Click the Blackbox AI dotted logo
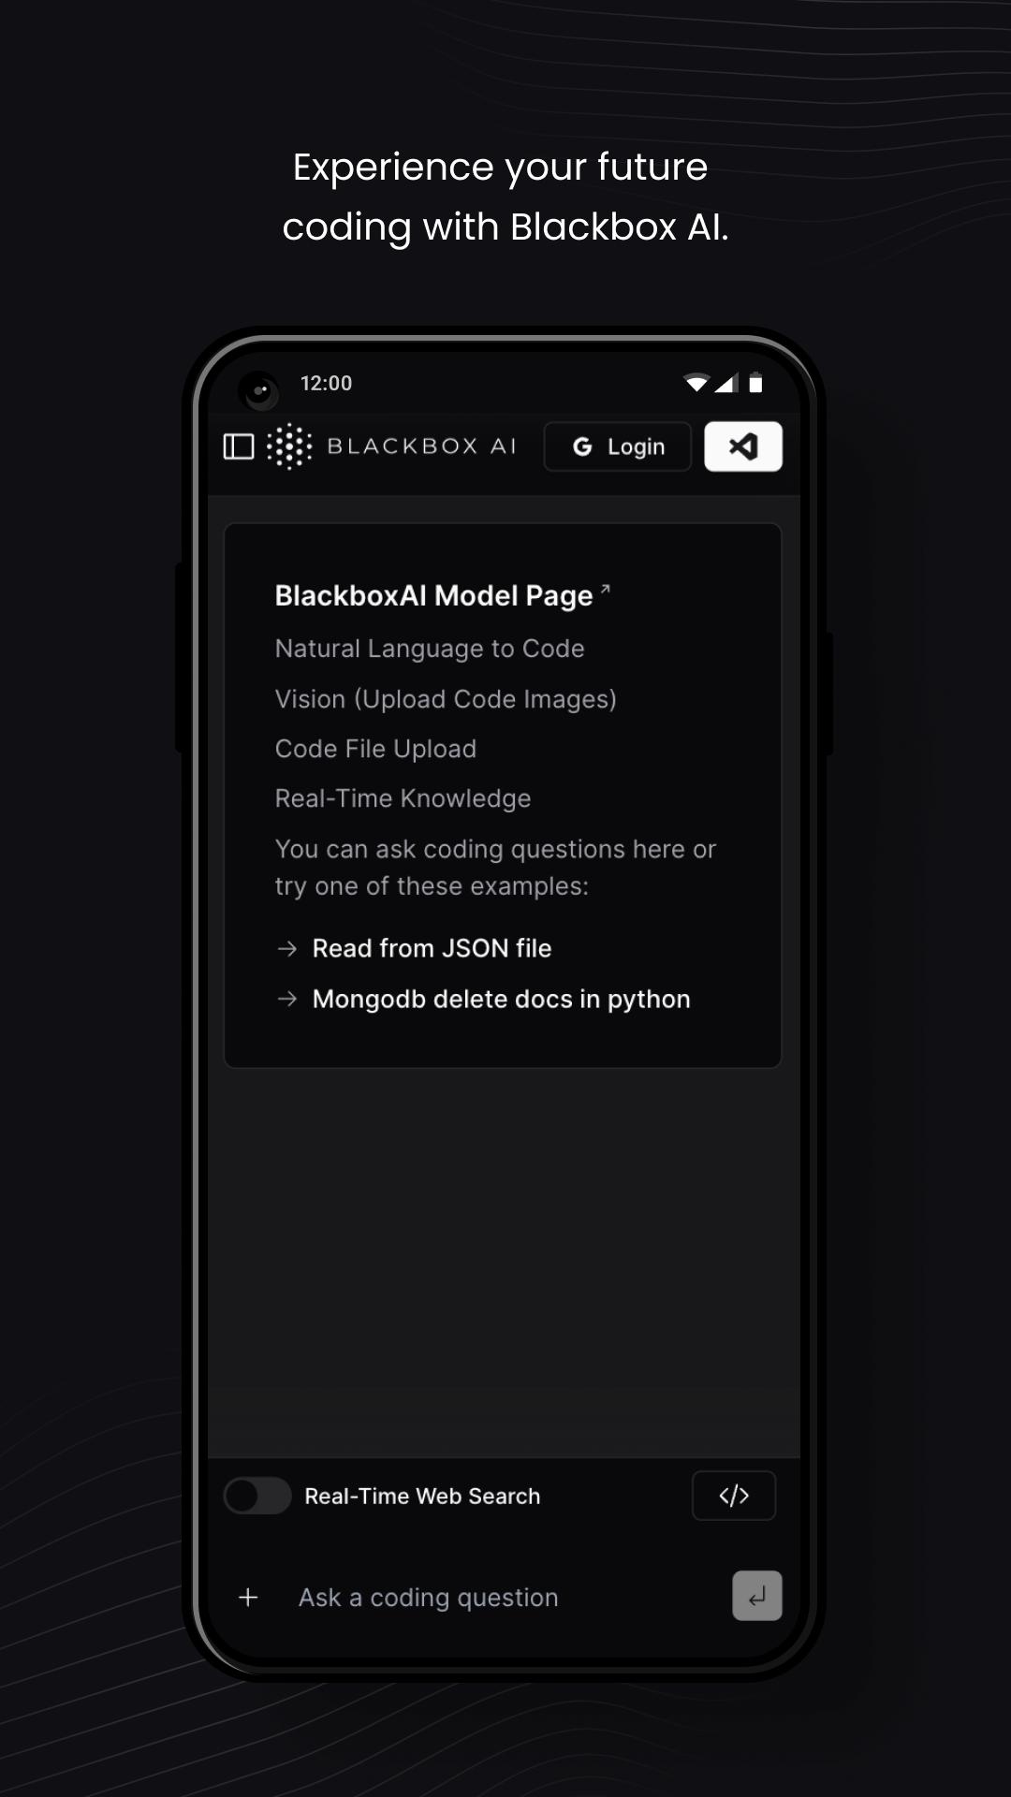The image size is (1011, 1797). click(288, 446)
